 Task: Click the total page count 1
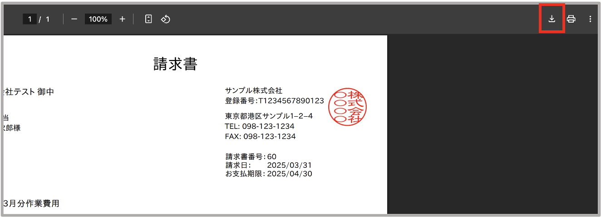click(x=48, y=19)
